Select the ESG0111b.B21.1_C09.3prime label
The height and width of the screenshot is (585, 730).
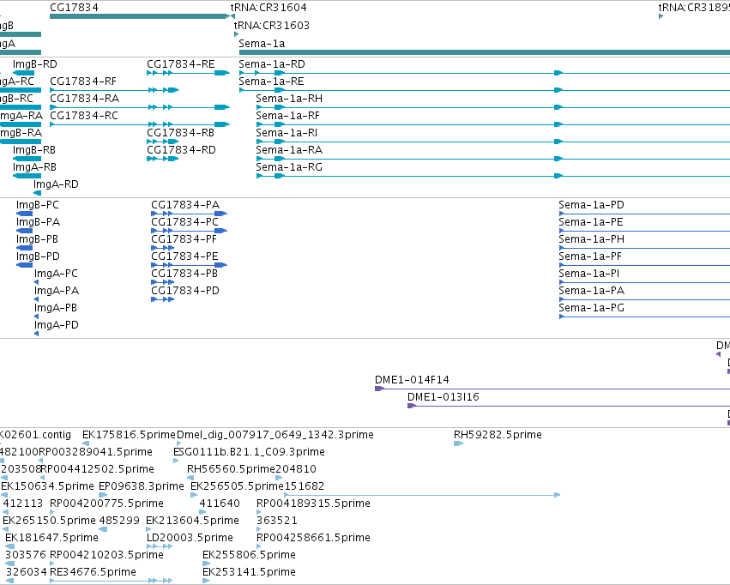click(x=249, y=452)
